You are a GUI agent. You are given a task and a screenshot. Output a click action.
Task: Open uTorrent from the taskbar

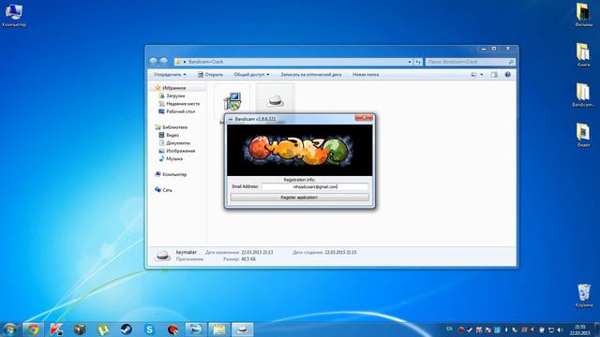(103, 330)
